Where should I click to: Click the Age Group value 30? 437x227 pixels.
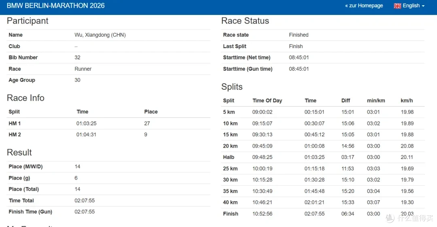coord(77,80)
